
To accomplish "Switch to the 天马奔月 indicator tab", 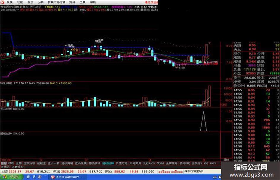I will coord(135,163).
